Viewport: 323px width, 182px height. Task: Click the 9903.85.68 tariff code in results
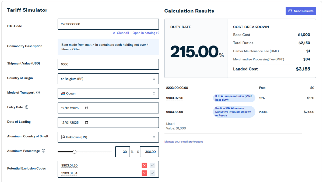pyautogui.click(x=174, y=112)
